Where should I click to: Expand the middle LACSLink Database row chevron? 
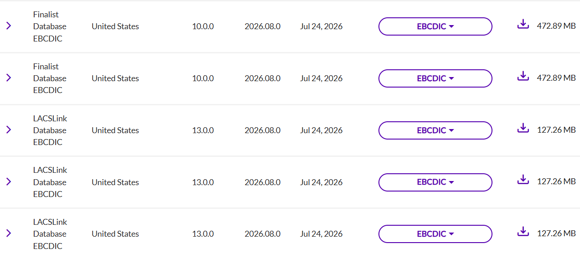(9, 181)
